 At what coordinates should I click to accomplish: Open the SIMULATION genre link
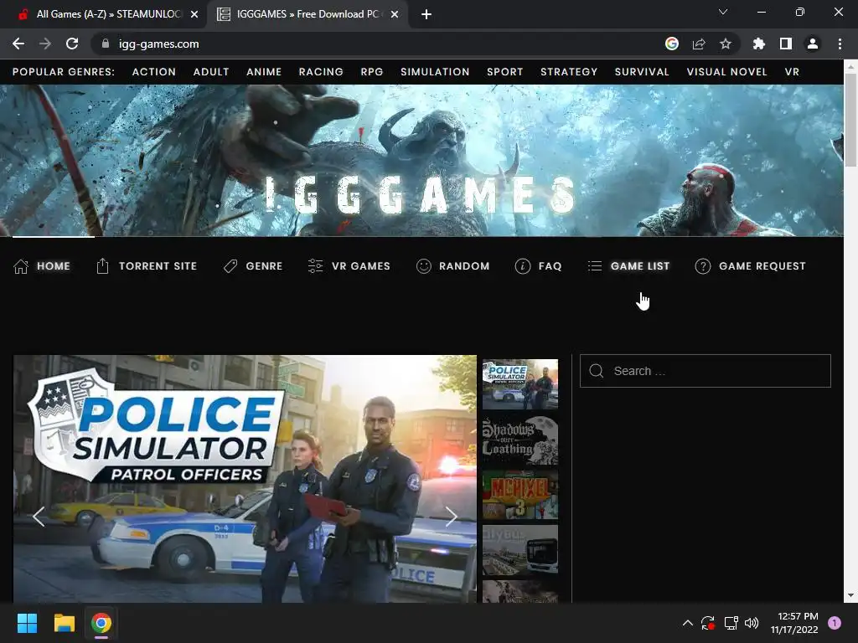pyautogui.click(x=435, y=72)
